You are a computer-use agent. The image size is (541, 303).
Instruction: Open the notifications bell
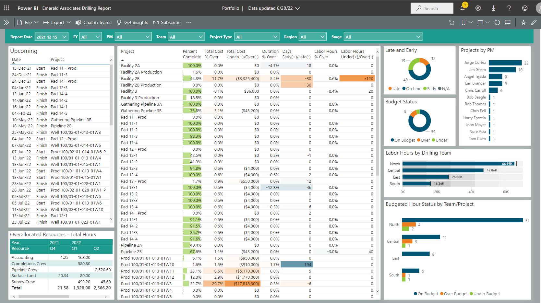[463, 8]
